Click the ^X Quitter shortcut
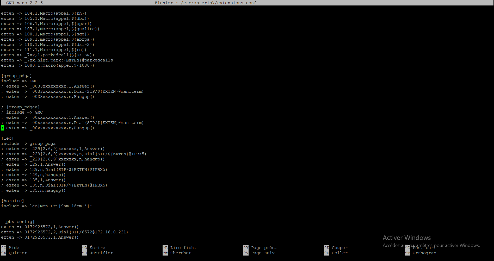 tap(14, 253)
